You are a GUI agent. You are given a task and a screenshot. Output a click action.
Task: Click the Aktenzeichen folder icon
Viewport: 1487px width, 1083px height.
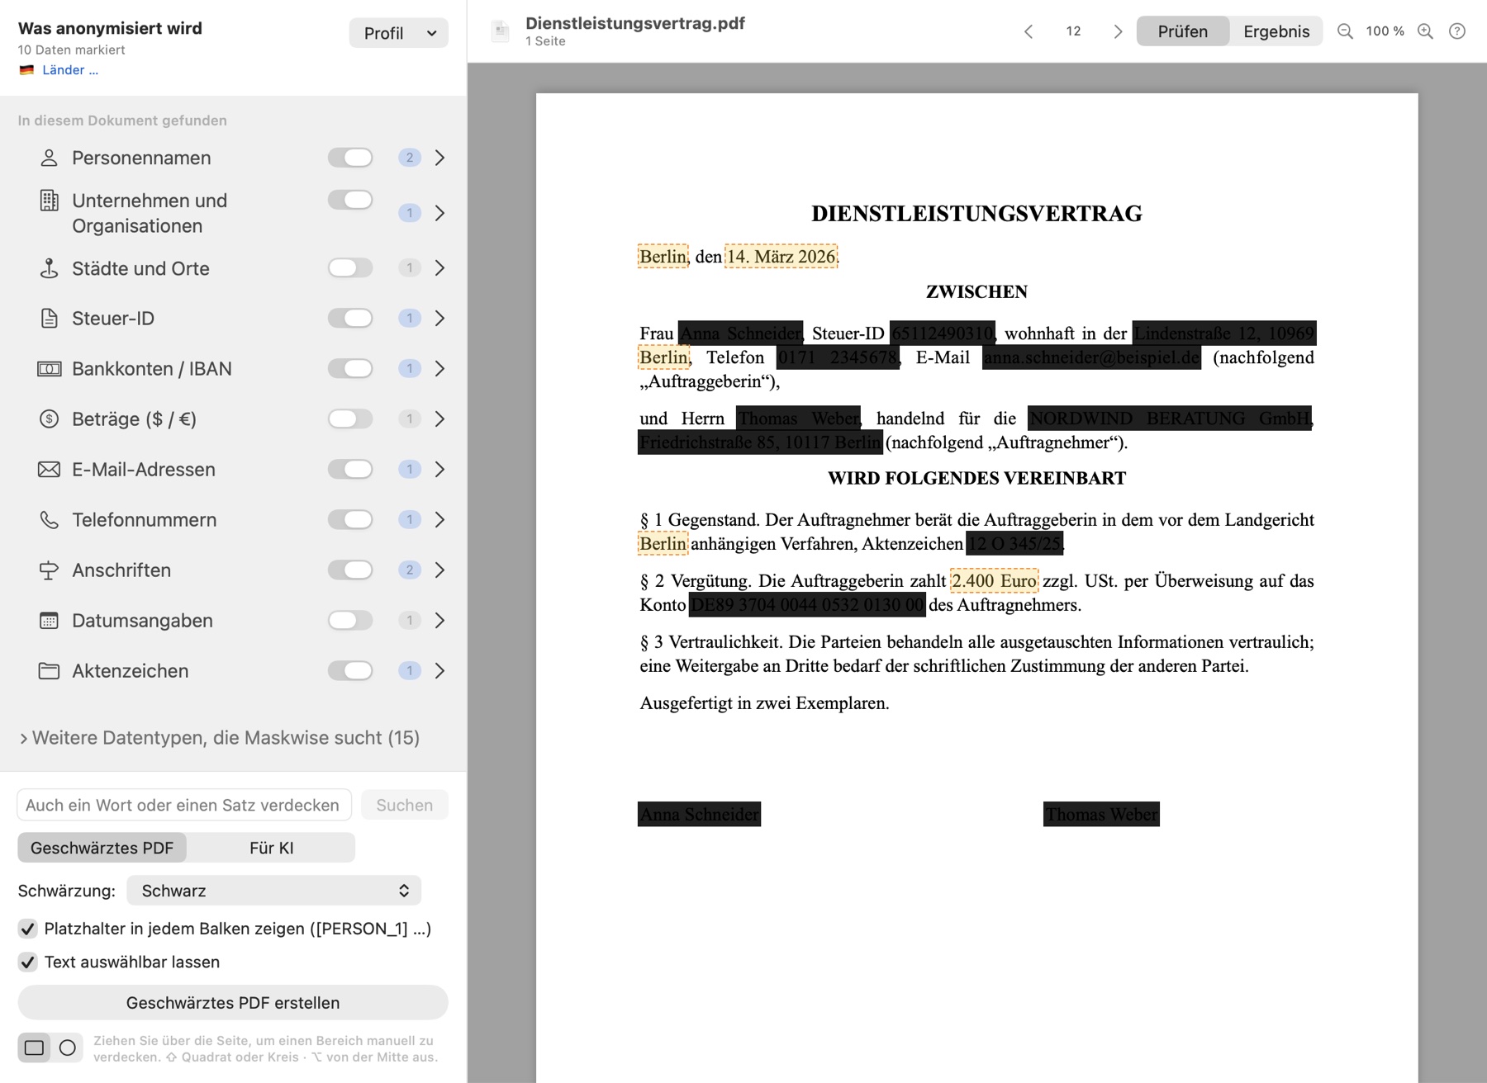pos(49,671)
